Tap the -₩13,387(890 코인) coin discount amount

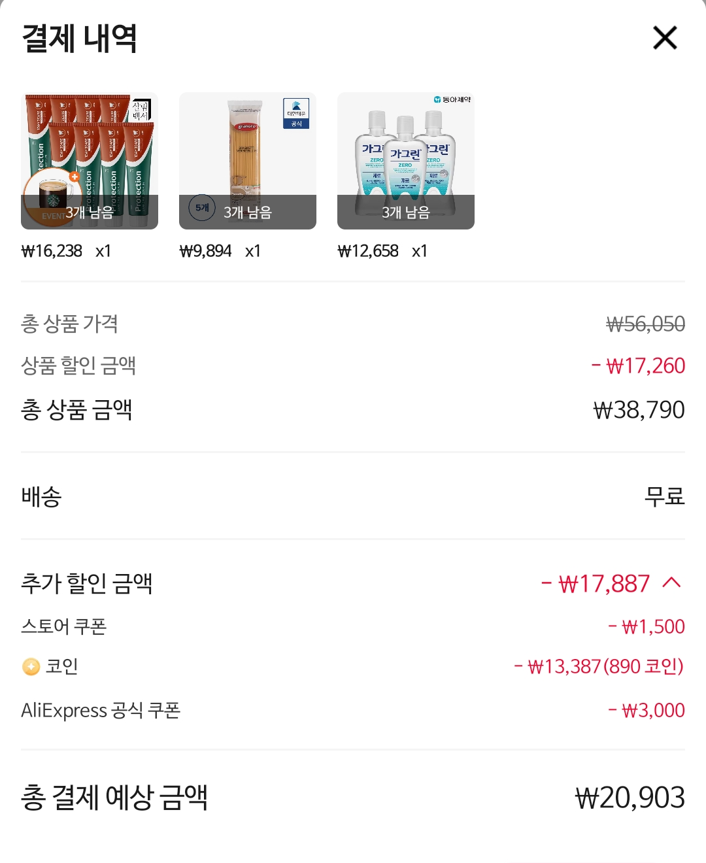coord(599,666)
